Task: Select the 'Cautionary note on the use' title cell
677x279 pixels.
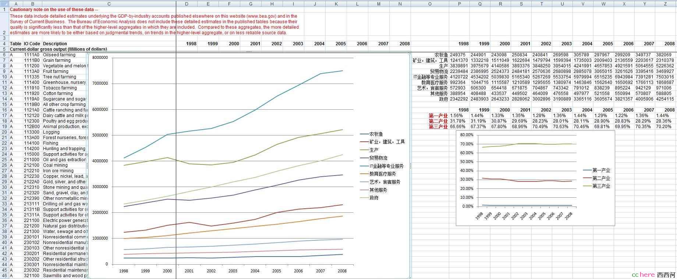Action: pos(54,10)
